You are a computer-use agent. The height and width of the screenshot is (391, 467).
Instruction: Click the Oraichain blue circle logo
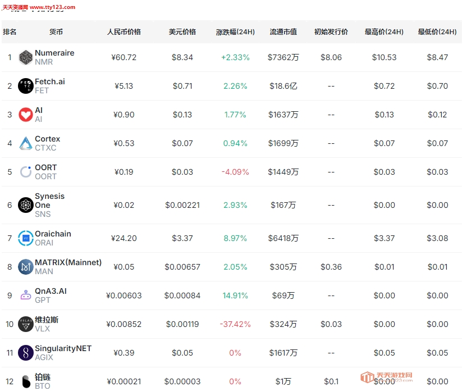26,238
